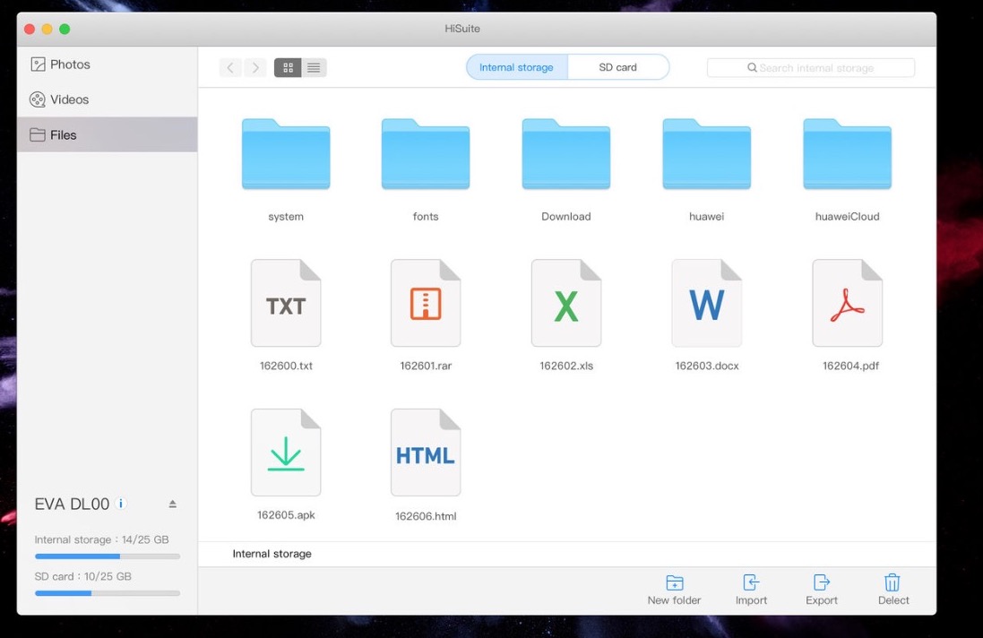Screen dimensions: 983x638
Task: Select the huawei folder
Action: click(x=706, y=153)
